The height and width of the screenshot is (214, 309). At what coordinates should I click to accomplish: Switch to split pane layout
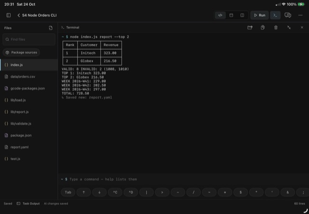(x=242, y=15)
